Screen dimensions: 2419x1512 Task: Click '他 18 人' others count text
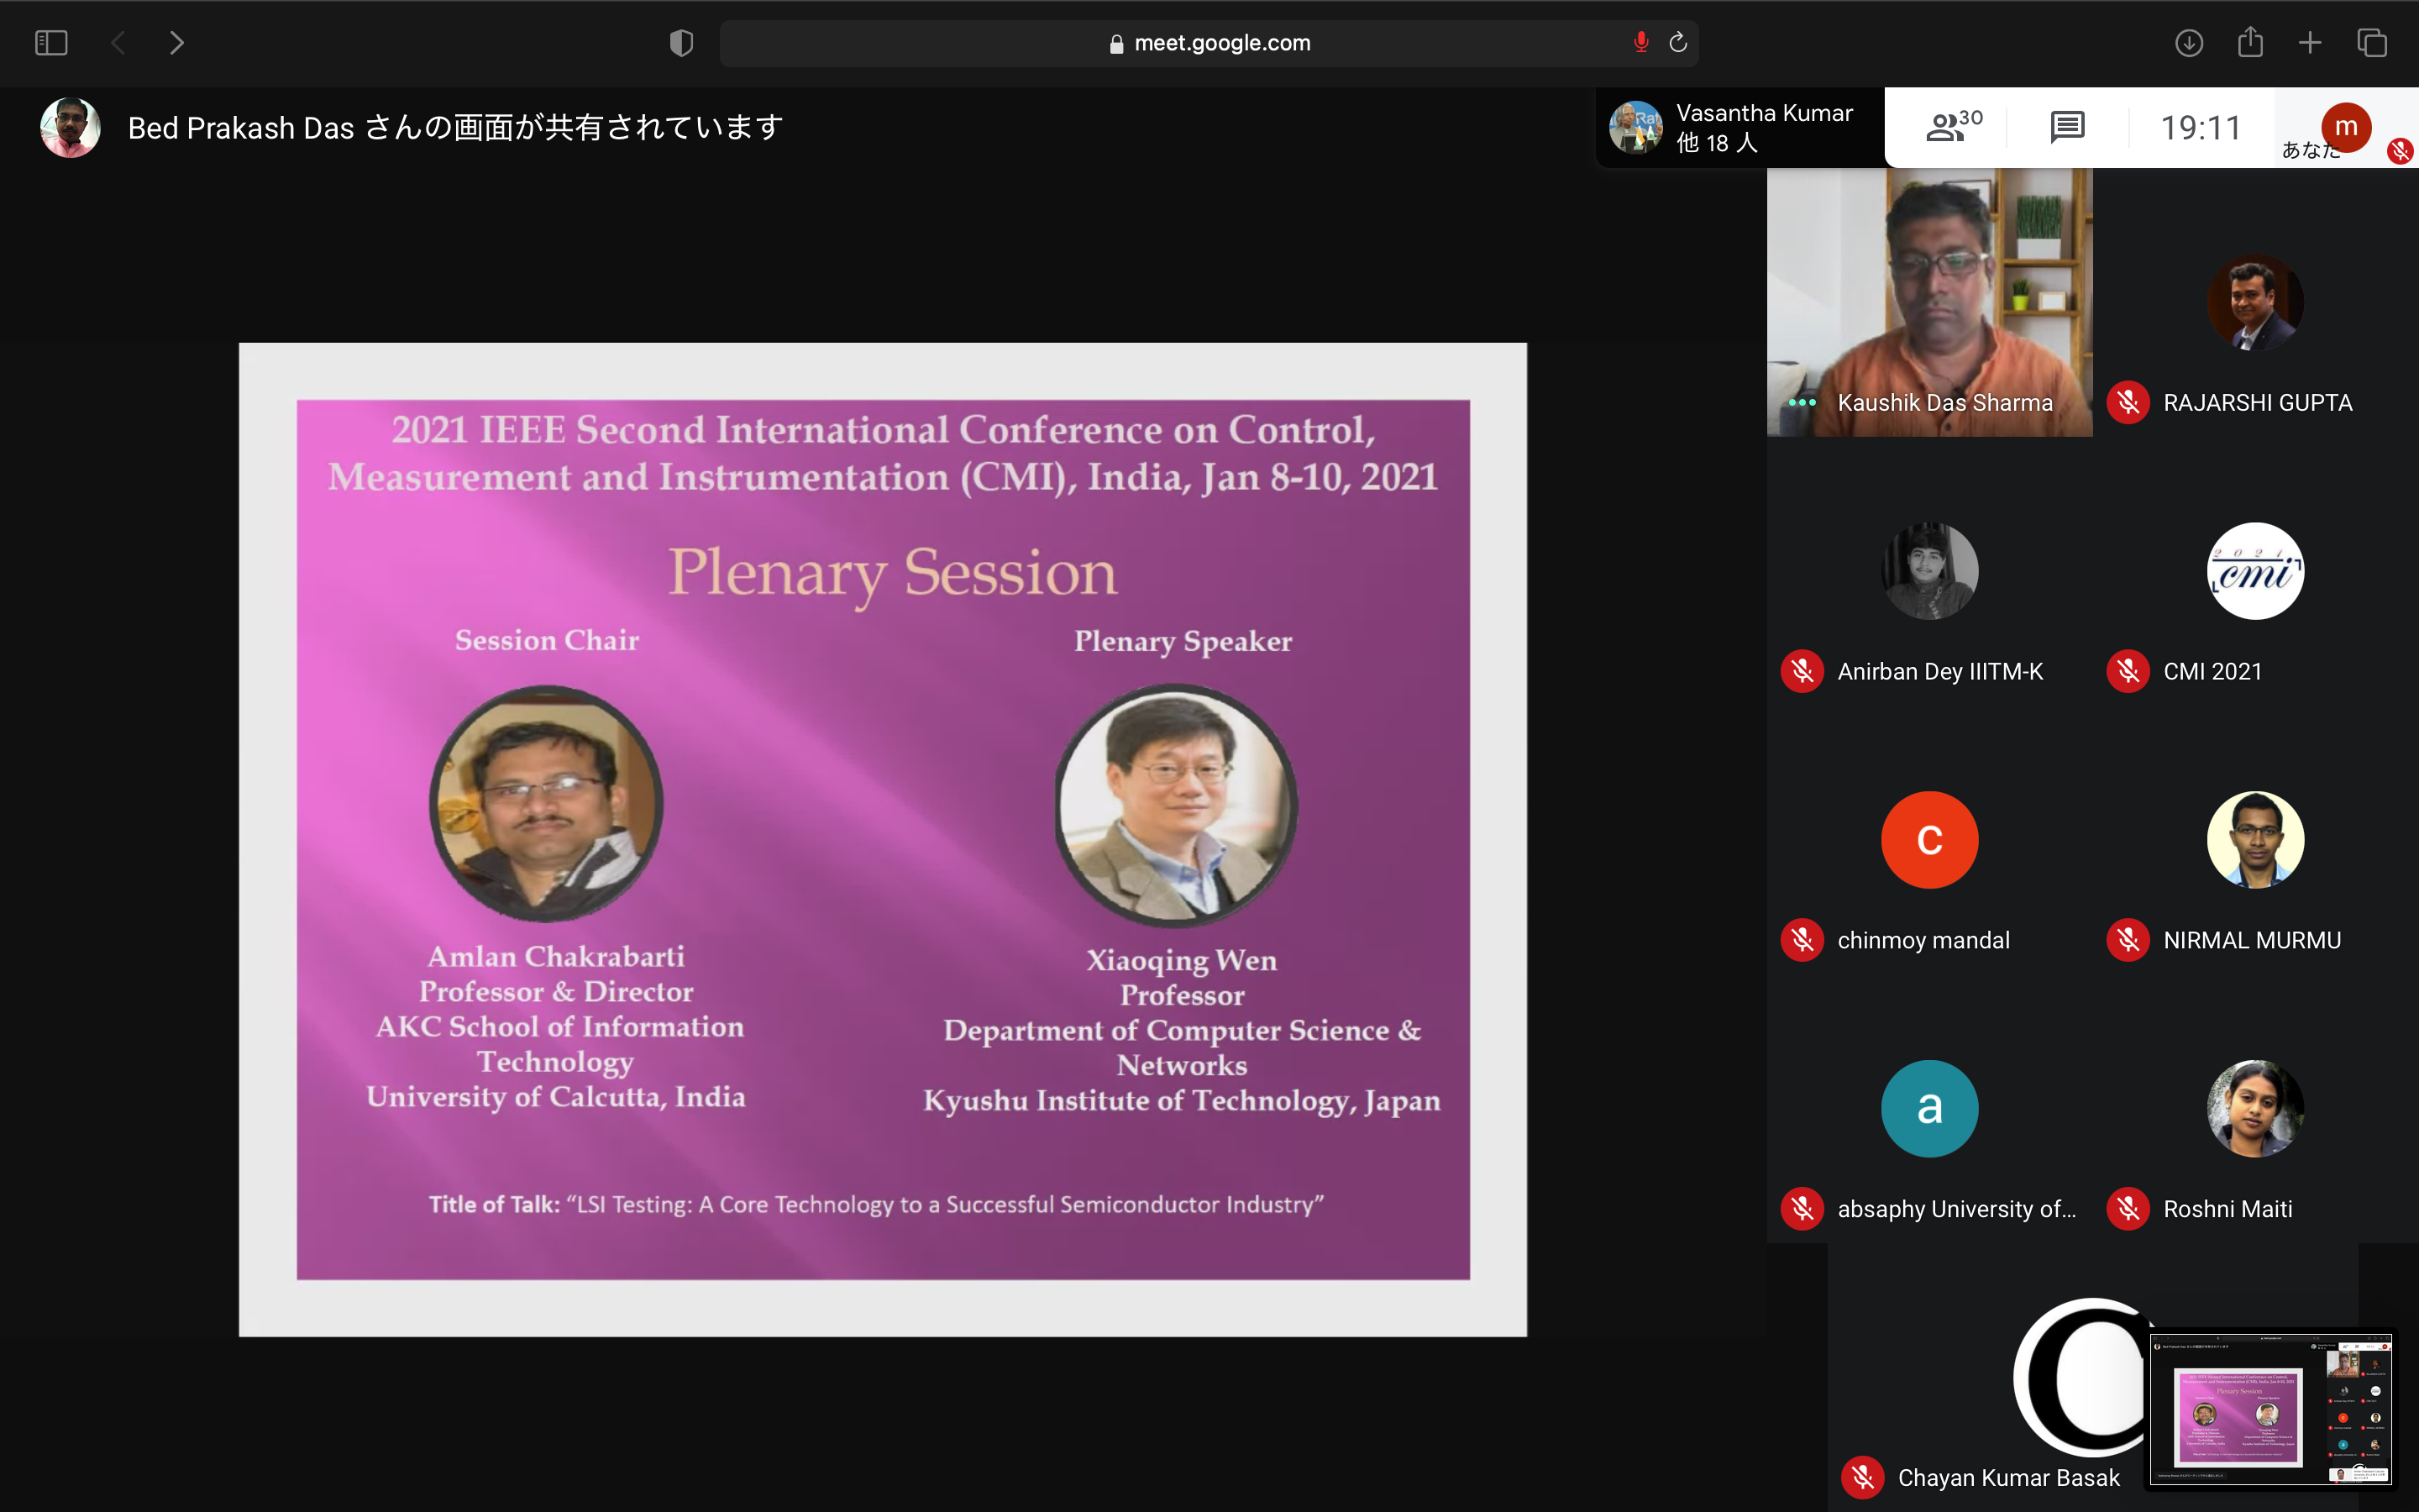(x=1716, y=143)
